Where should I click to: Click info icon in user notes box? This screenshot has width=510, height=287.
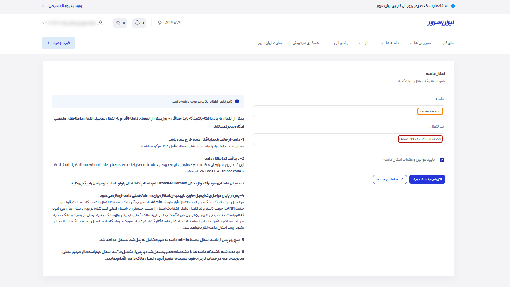[237, 101]
